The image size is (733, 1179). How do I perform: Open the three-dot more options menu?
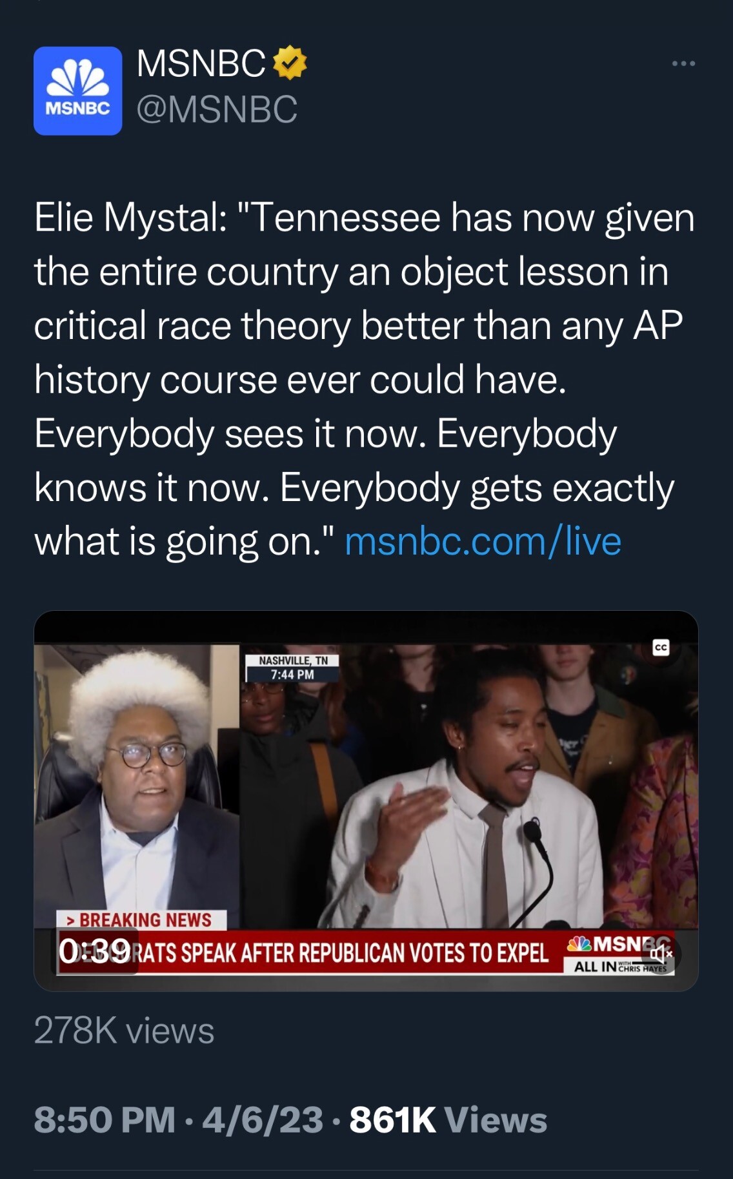683,63
